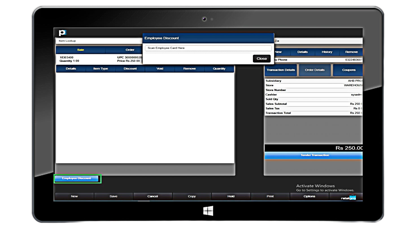Screen dimensions: 408x229
Task: Print the current transaction
Action: [270, 196]
